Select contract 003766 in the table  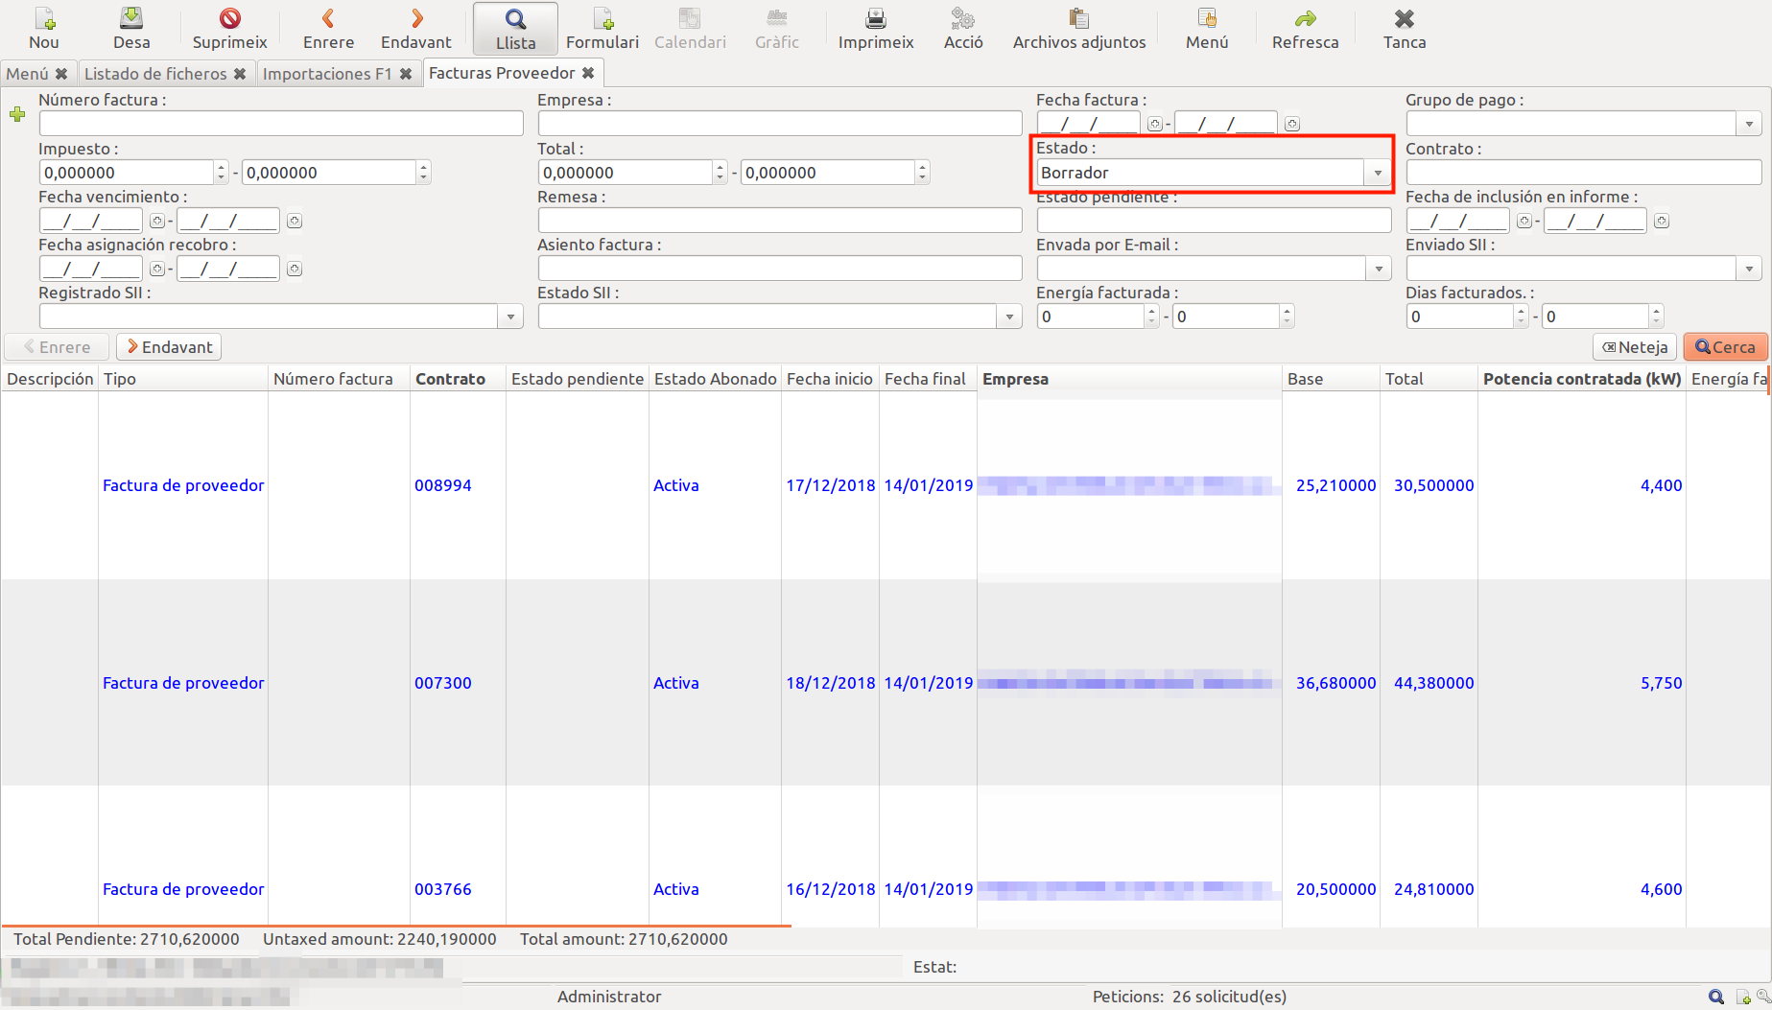(443, 889)
